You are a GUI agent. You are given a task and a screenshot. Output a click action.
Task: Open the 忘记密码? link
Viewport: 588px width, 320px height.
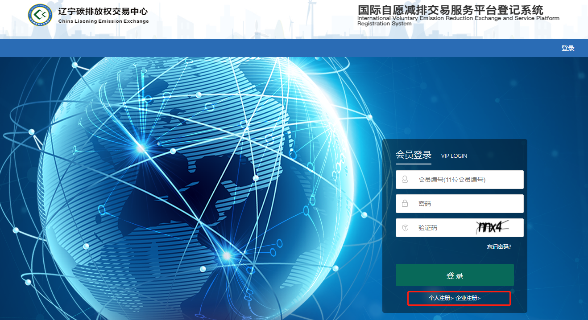click(x=499, y=247)
